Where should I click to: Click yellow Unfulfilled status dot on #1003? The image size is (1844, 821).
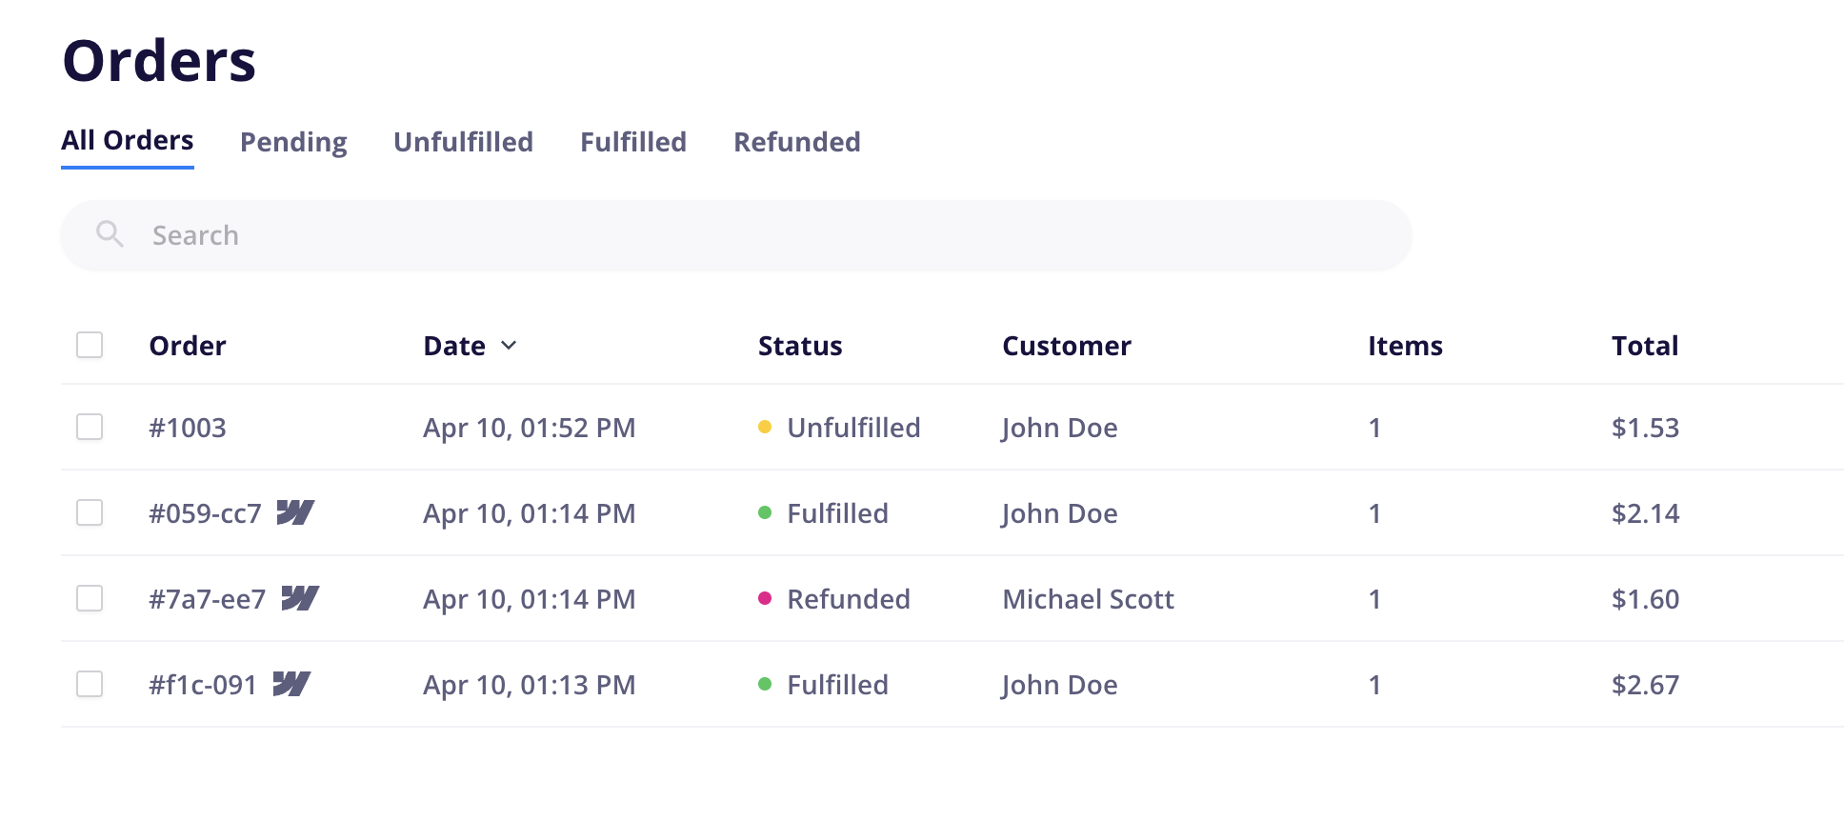coord(764,427)
